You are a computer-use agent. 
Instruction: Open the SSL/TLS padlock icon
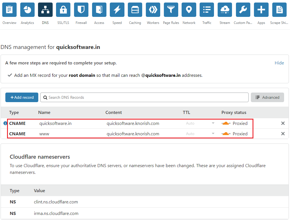(63, 10)
